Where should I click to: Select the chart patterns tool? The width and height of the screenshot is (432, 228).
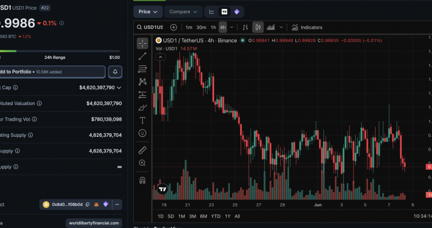(142, 82)
